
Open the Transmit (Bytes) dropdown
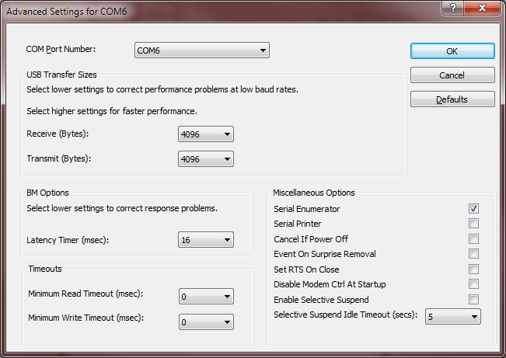coord(206,158)
